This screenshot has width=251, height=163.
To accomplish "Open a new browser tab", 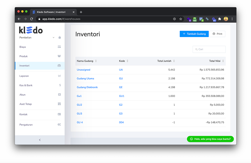I will (x=81, y=12).
